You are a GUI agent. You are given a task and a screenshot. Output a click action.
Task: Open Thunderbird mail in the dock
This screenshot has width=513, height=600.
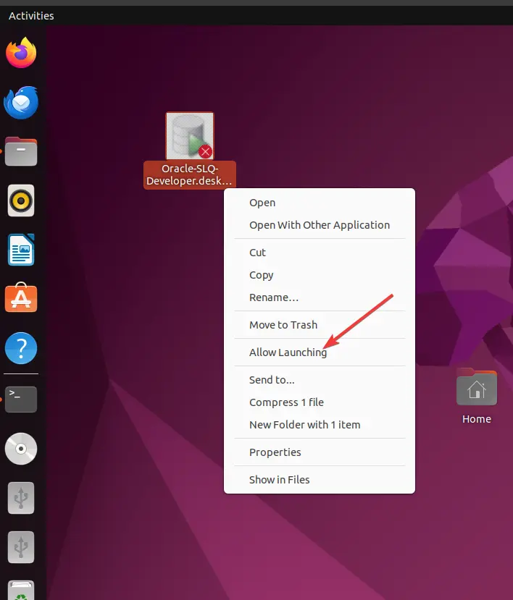21,102
